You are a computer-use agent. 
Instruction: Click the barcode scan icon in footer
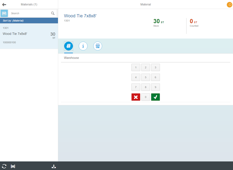pyautogui.click(x=13, y=166)
